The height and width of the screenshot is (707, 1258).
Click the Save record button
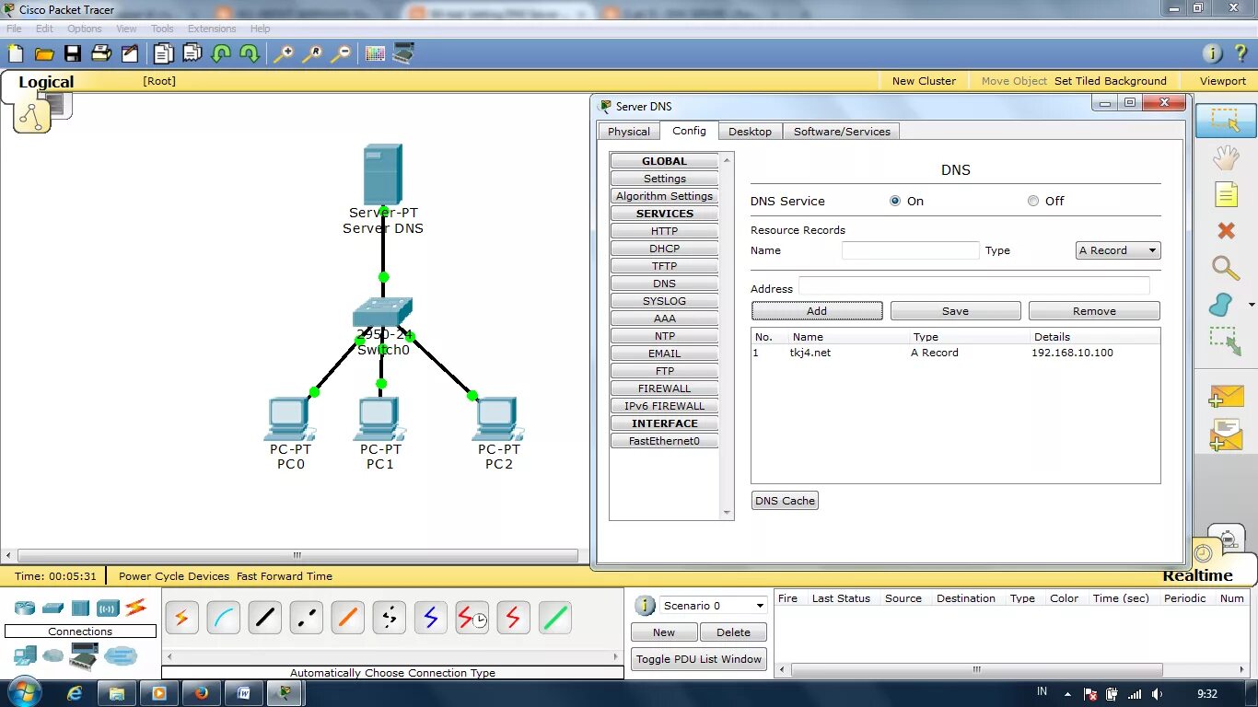[x=955, y=311]
